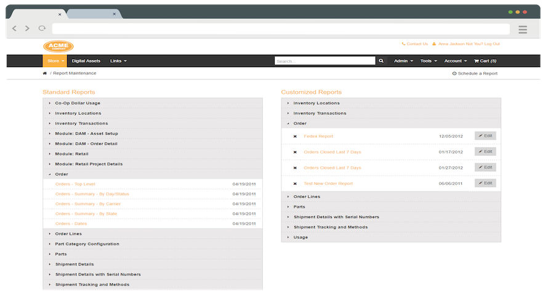Image resolution: width=548 pixels, height=308 pixels.
Task: Expand Shipment Details with Serial Numbers, Standard Reports
Action: tap(153, 275)
